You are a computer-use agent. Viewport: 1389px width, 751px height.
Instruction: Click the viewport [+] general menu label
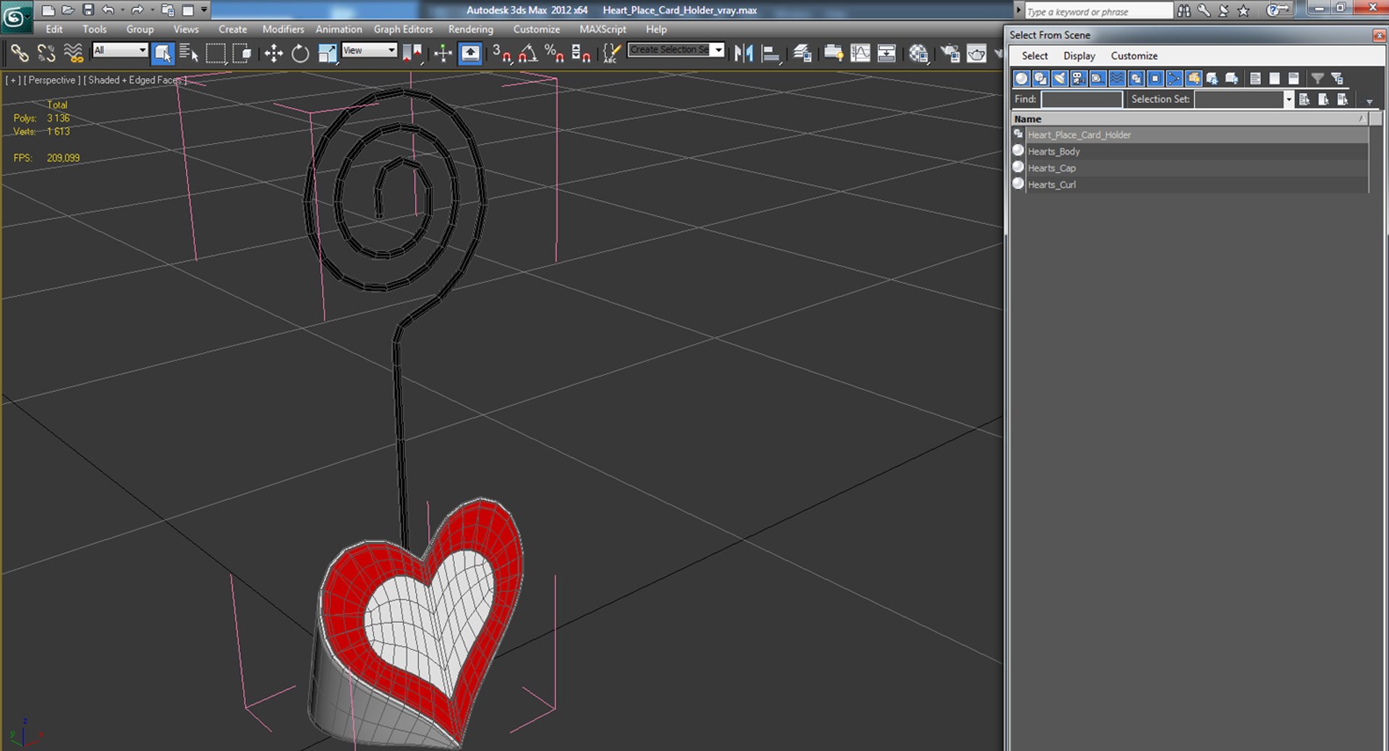(x=12, y=80)
